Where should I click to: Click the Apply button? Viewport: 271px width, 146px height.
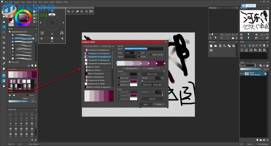coord(146,104)
